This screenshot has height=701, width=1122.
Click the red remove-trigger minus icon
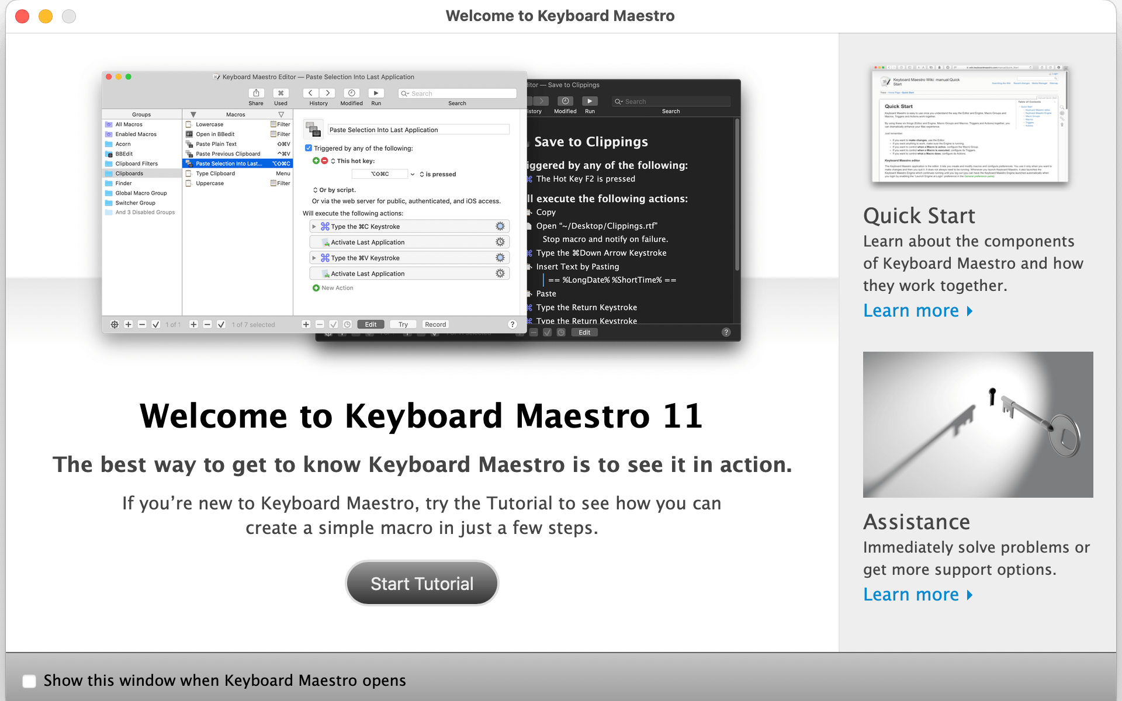point(324,161)
